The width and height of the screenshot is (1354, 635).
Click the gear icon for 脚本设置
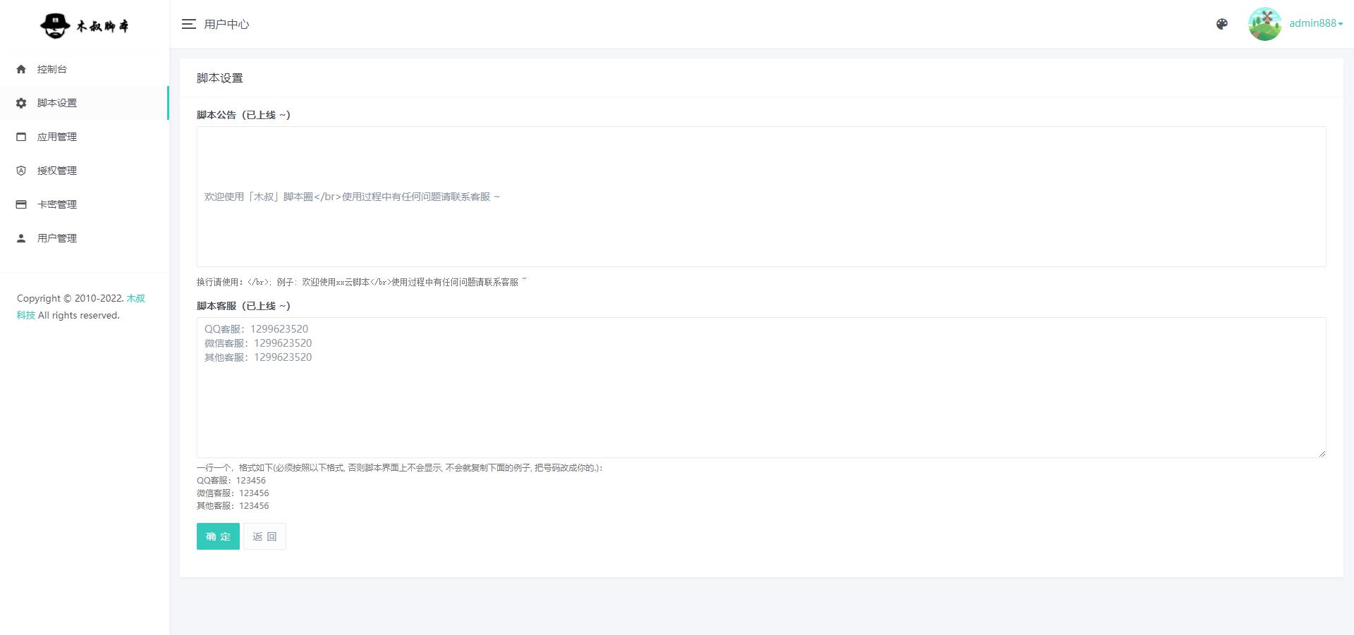pos(21,103)
